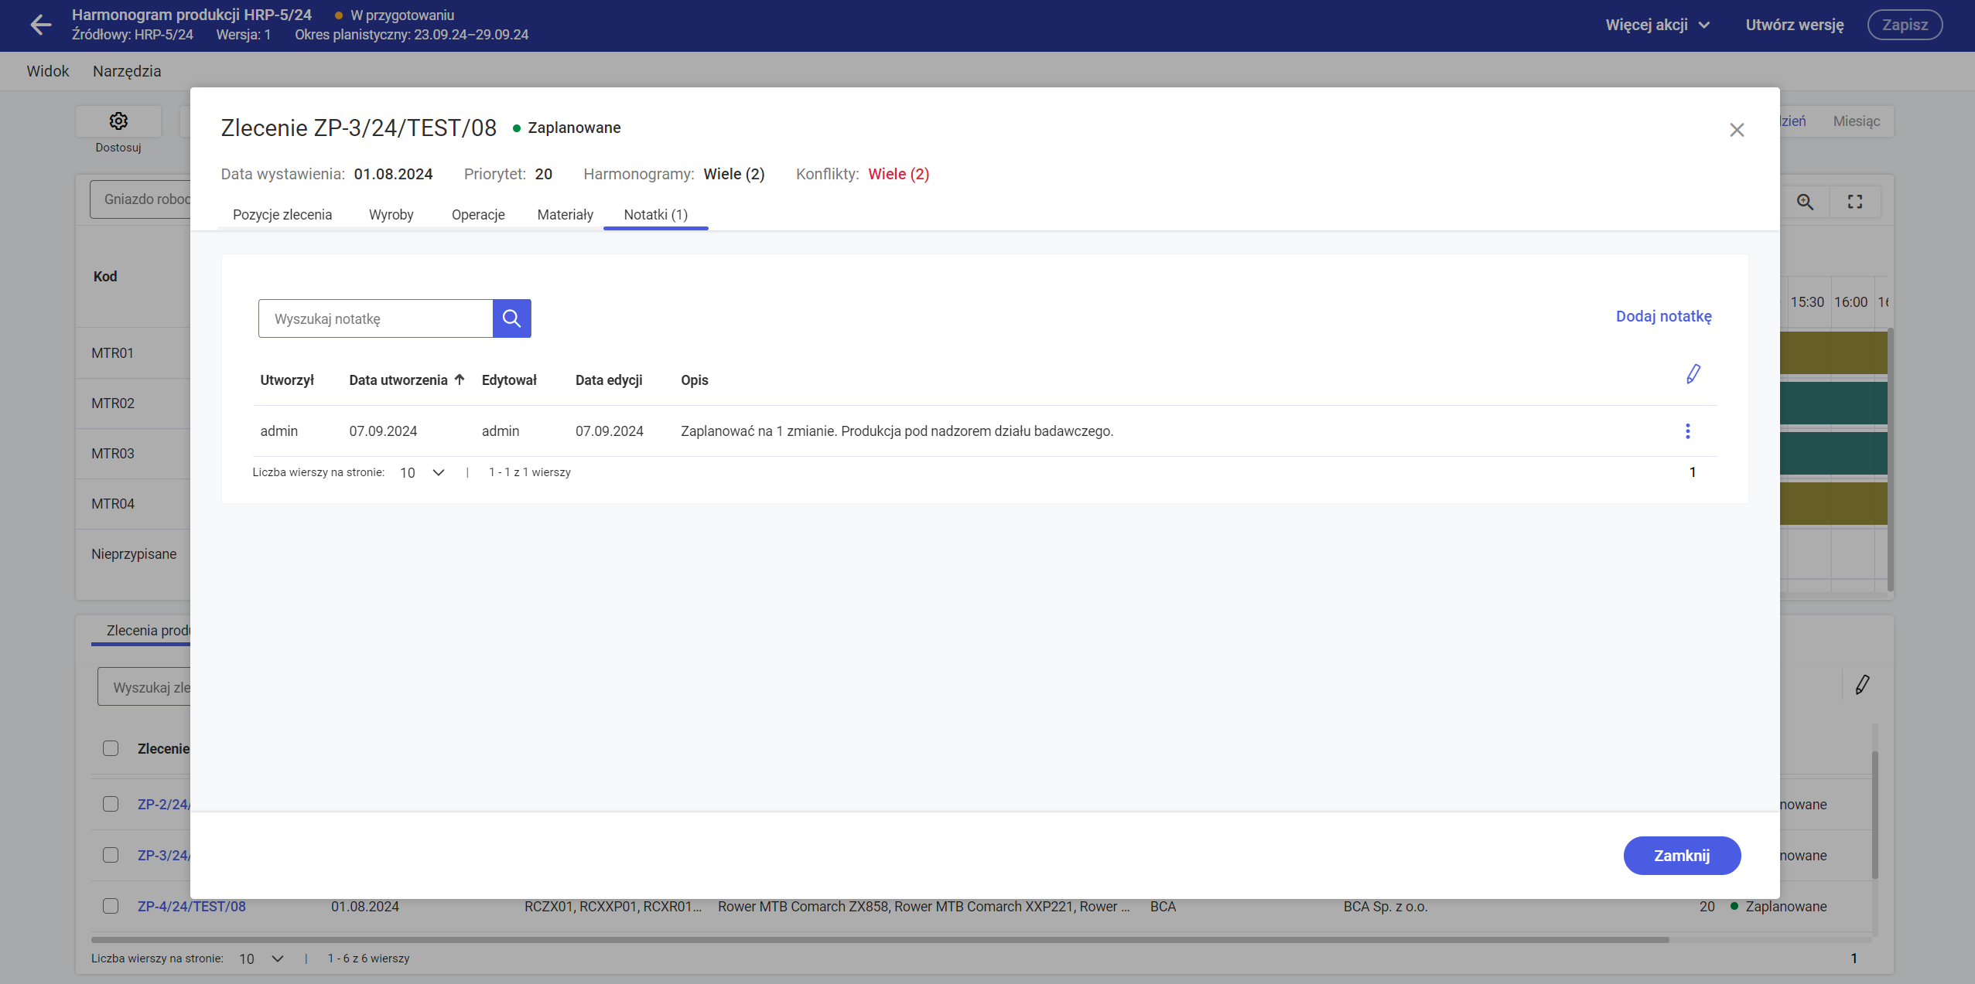The image size is (1975, 984).
Task: Click the zoom magnifier icon on the schedule
Action: [x=1805, y=202]
